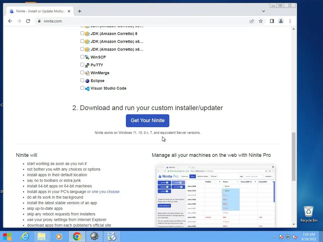Click the Get Your Ninite button
This screenshot has height=242, width=323.
pyautogui.click(x=147, y=121)
